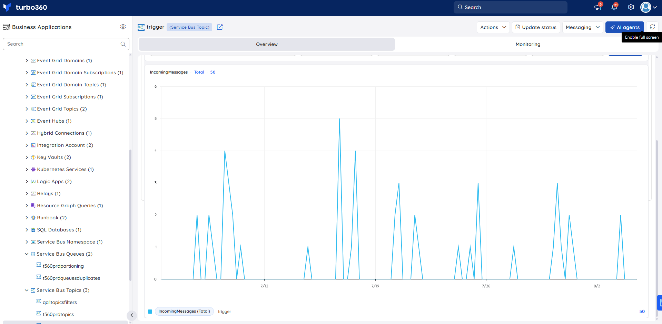
Task: Click the Resource Graph Queries icon
Action: click(33, 206)
